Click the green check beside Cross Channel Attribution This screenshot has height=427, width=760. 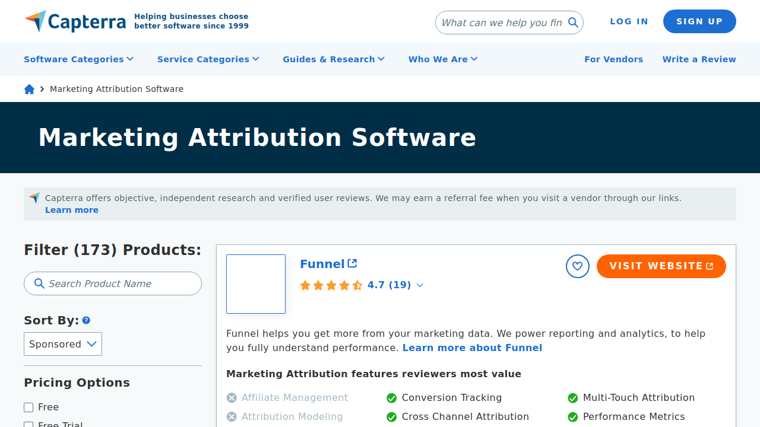pyautogui.click(x=392, y=417)
